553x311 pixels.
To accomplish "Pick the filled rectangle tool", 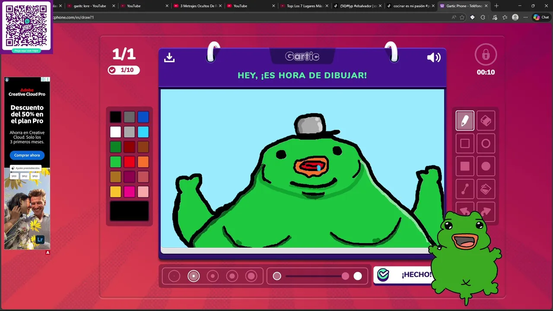I will click(465, 166).
